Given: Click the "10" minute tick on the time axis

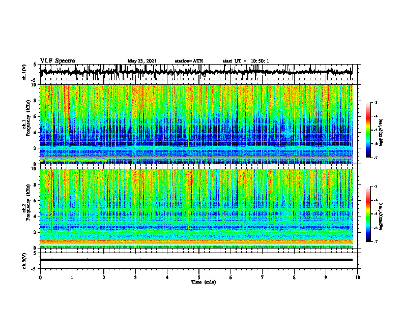Looking at the screenshot, I should click(358, 277).
